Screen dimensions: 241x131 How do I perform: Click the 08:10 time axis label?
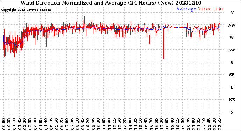(x=77, y=124)
